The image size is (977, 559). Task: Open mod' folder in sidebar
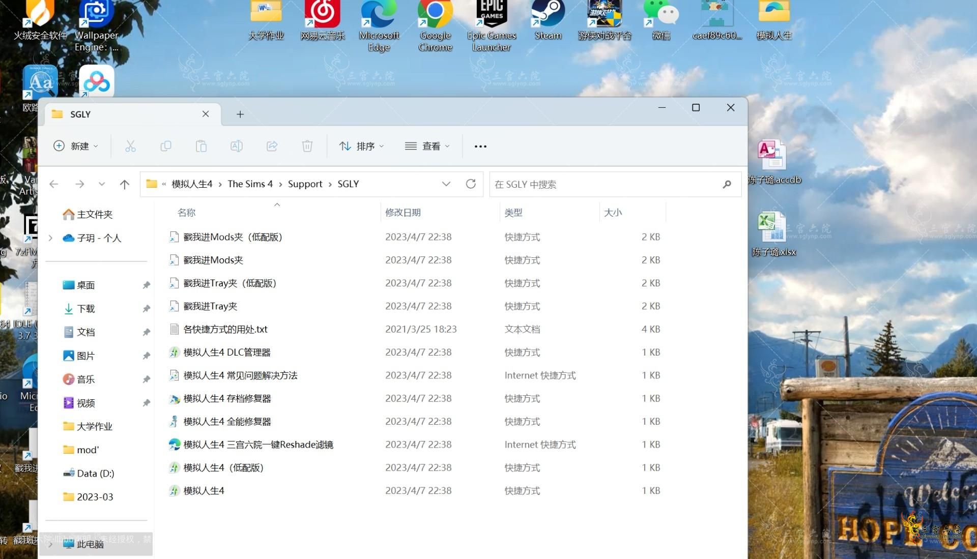80,450
